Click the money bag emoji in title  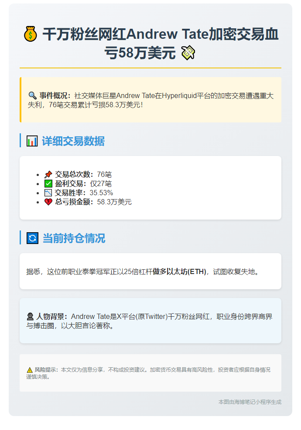tap(30, 34)
